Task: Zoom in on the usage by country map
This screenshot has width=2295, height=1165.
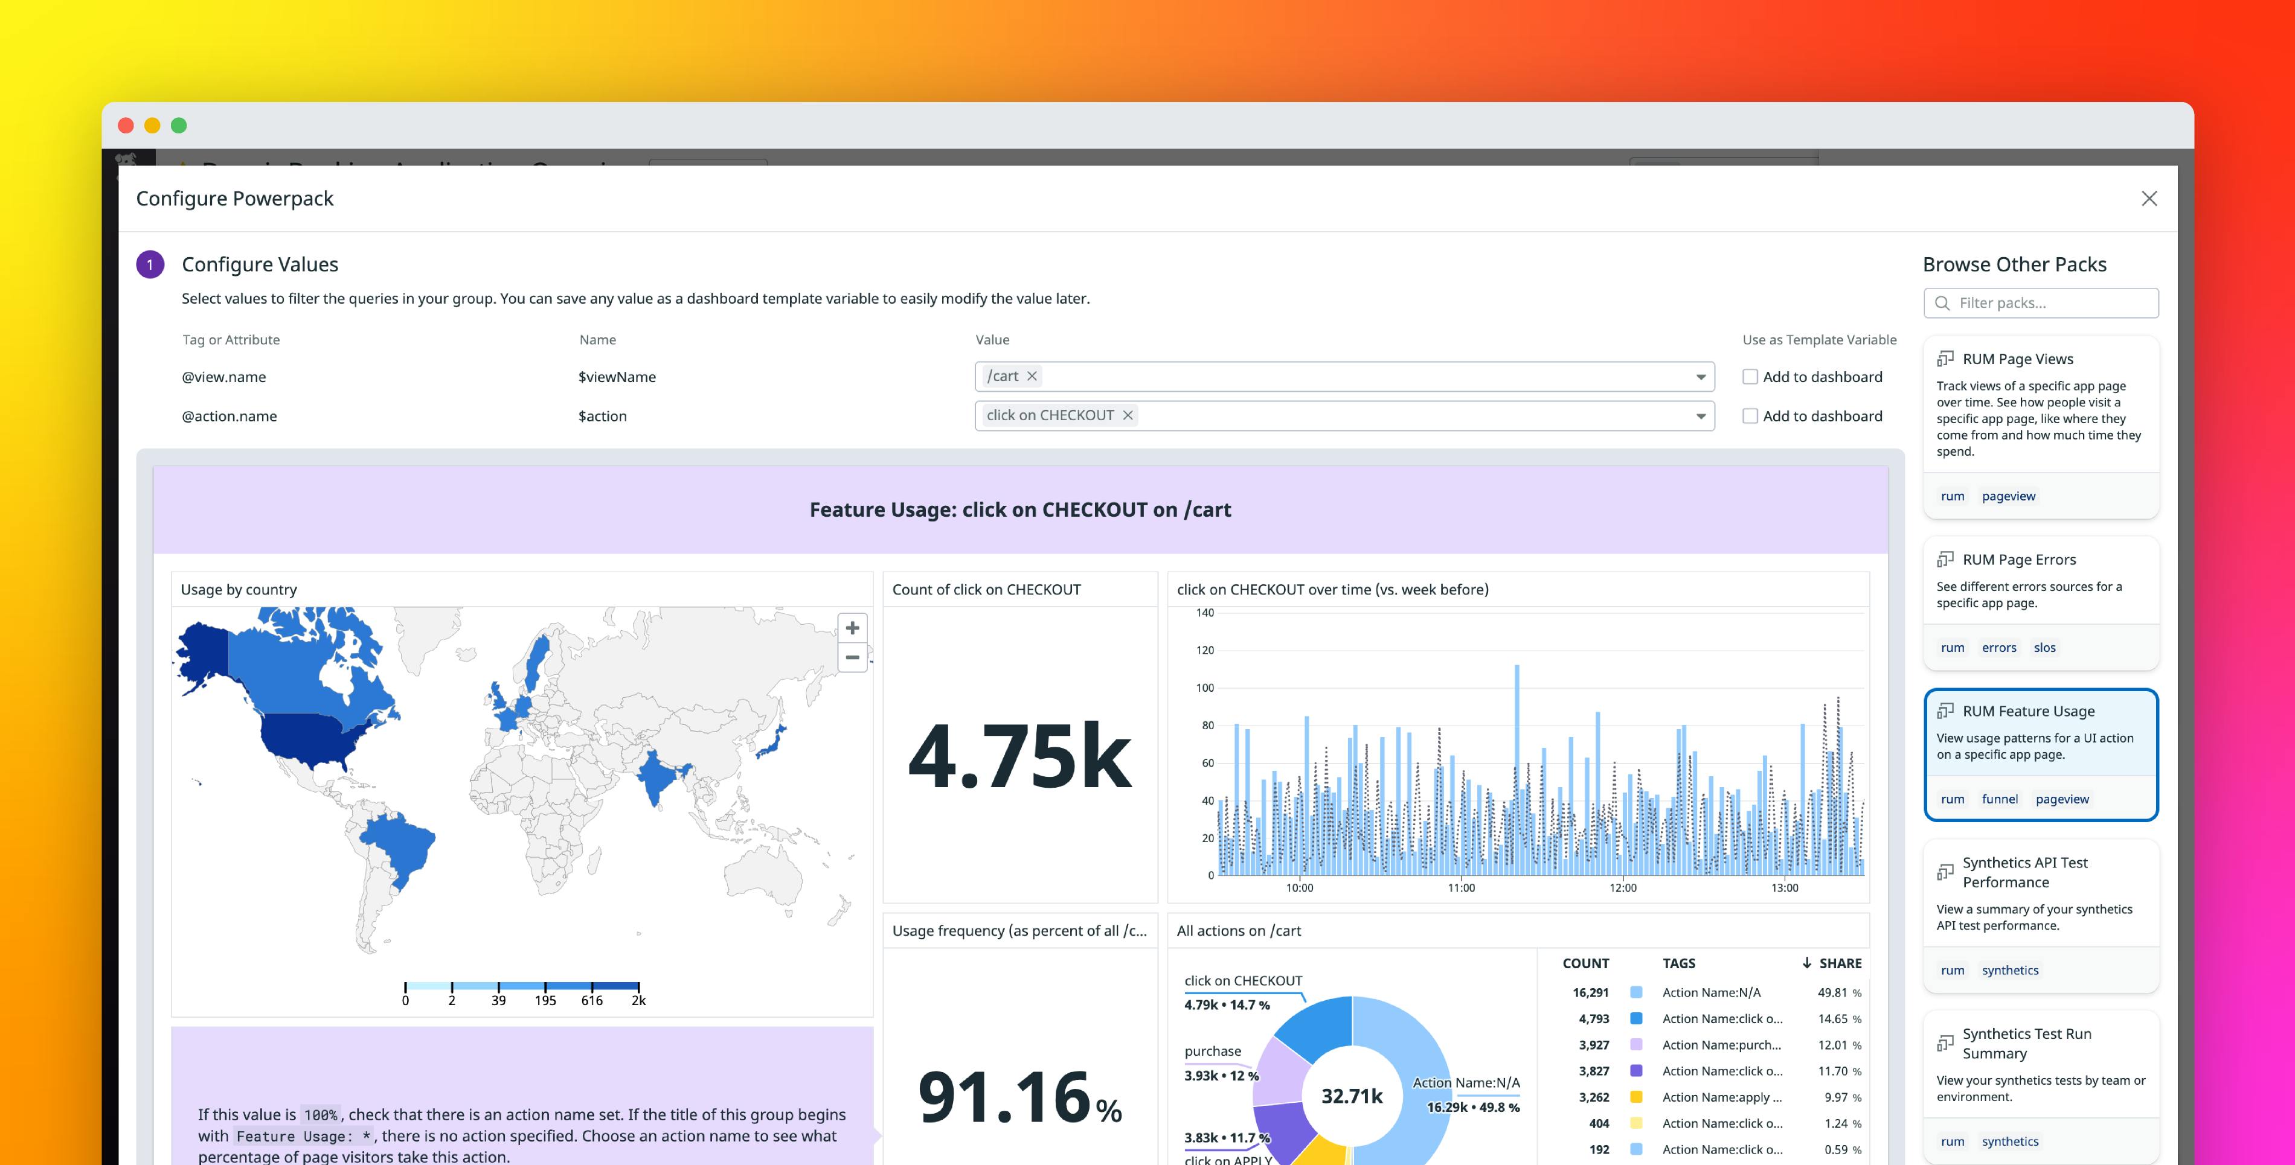Action: [x=852, y=627]
